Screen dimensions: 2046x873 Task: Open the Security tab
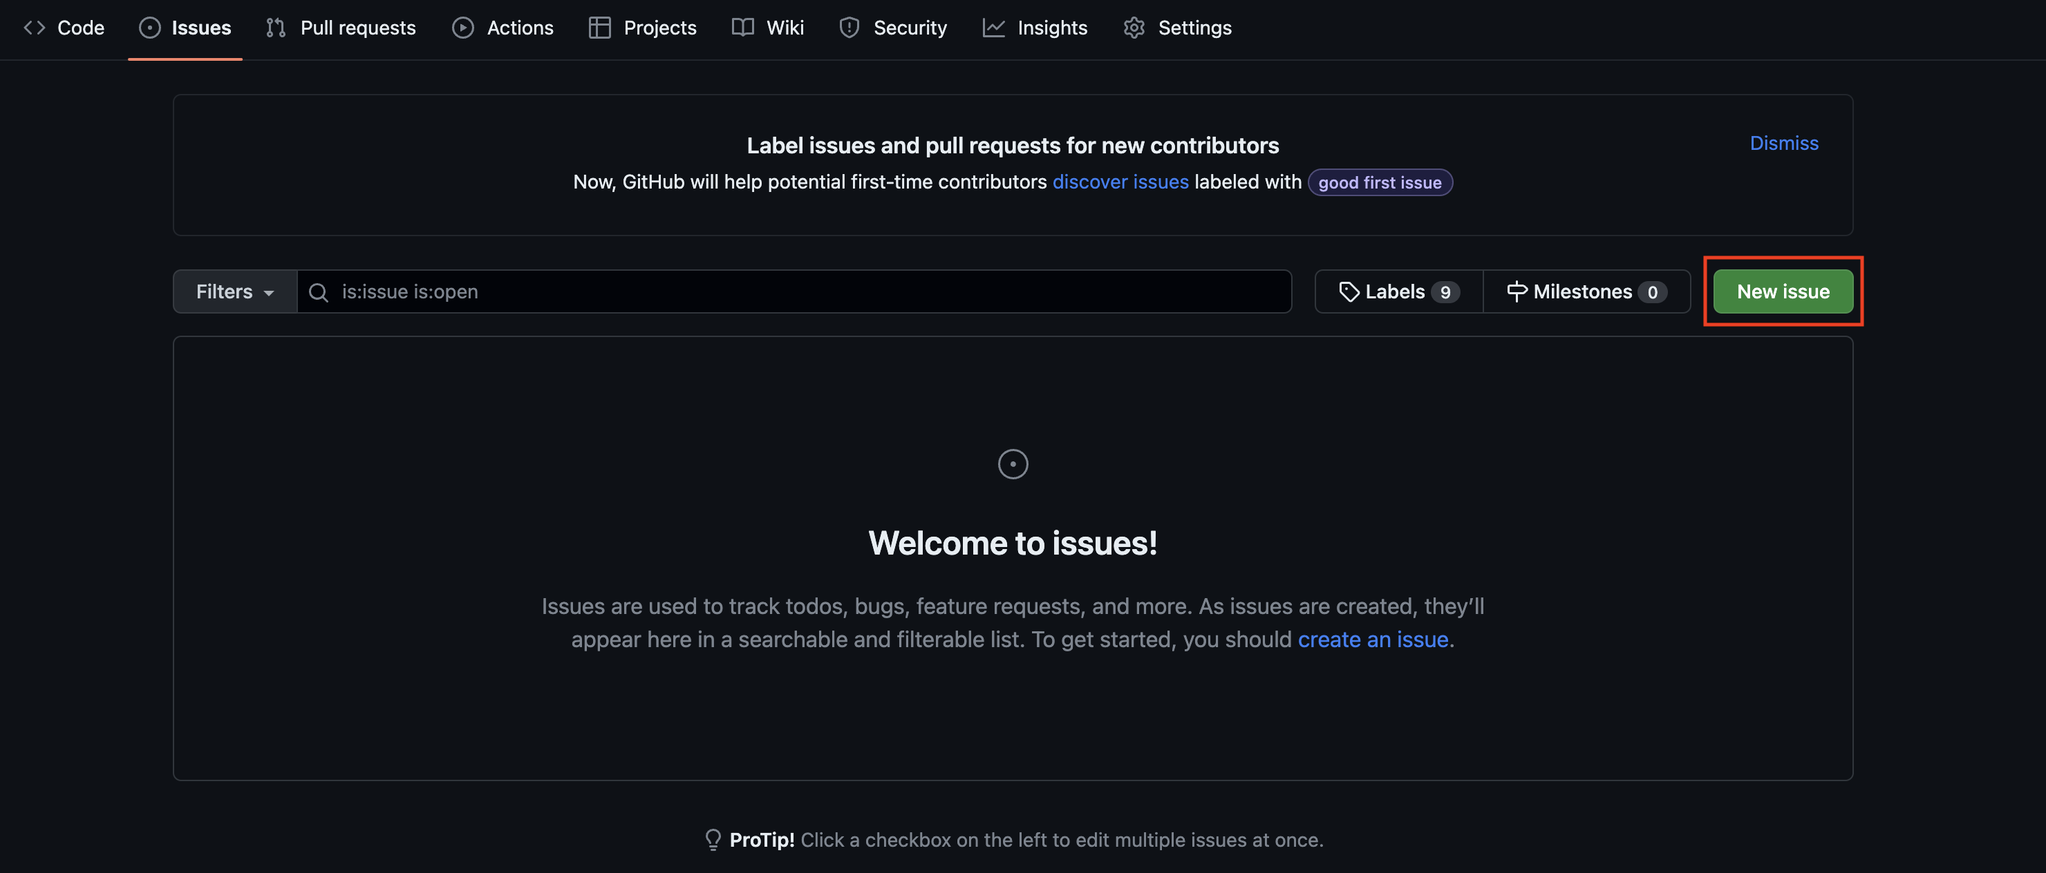[894, 28]
